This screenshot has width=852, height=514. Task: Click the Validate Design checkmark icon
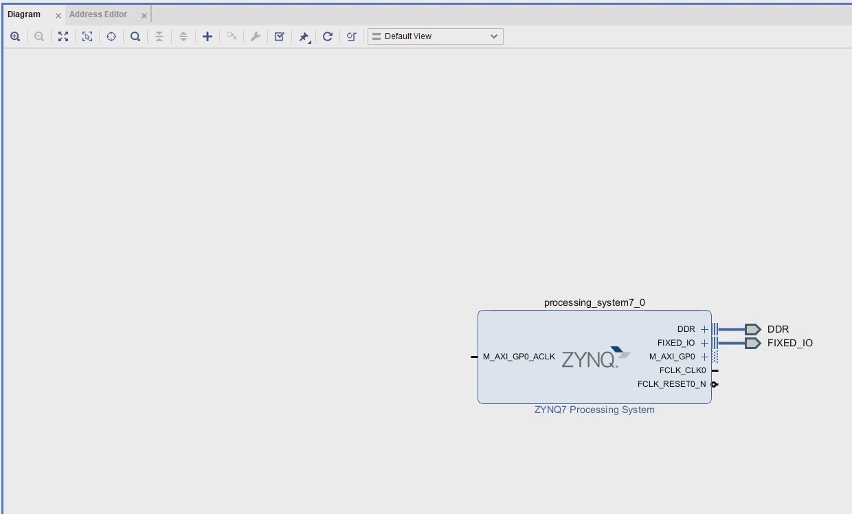(x=280, y=36)
